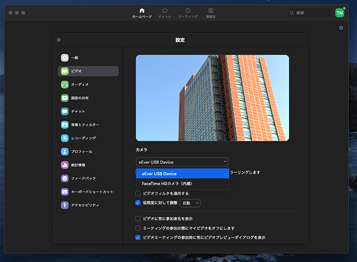Expand the eEver USB Device camera dropdown

(182, 162)
